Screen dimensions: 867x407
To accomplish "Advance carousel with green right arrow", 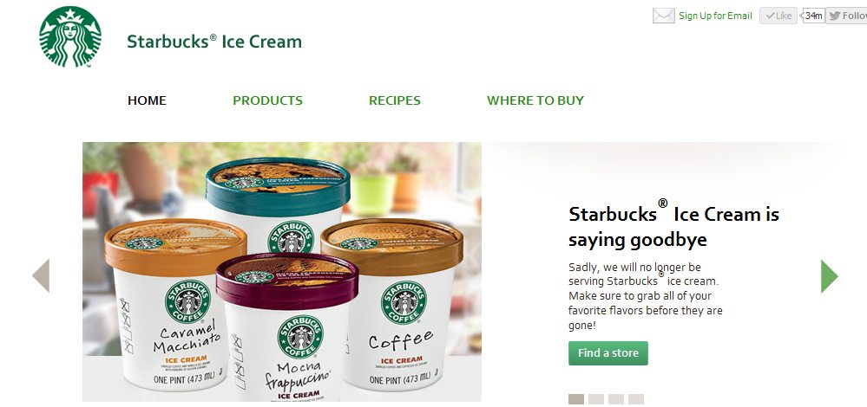I will pyautogui.click(x=830, y=275).
